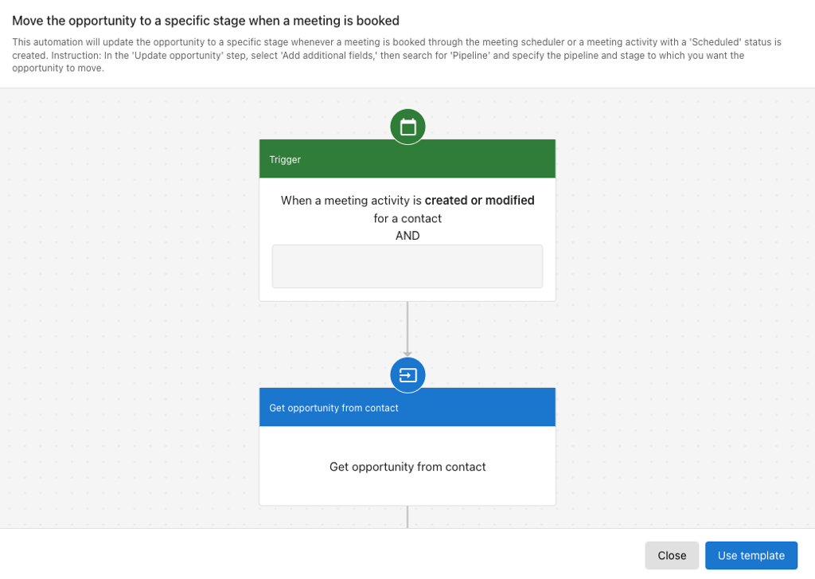The image size is (815, 579).
Task: Click the 'Close' button
Action: (671, 555)
